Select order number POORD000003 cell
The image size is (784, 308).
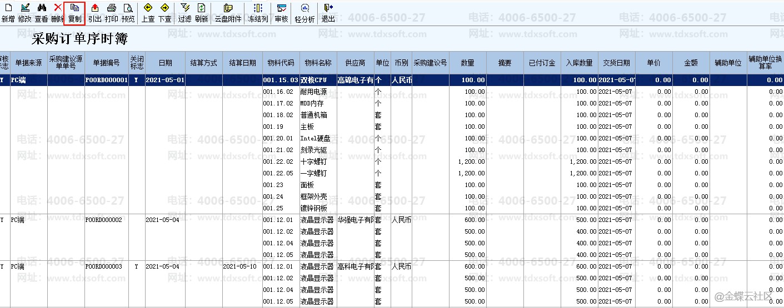(107, 266)
